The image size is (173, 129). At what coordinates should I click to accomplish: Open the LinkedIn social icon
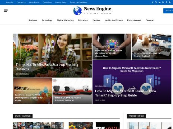[x=159, y=2]
